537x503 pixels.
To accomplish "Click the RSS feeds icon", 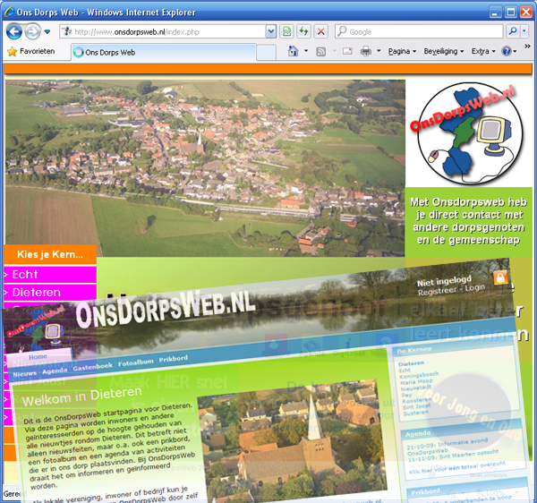I will pyautogui.click(x=321, y=52).
